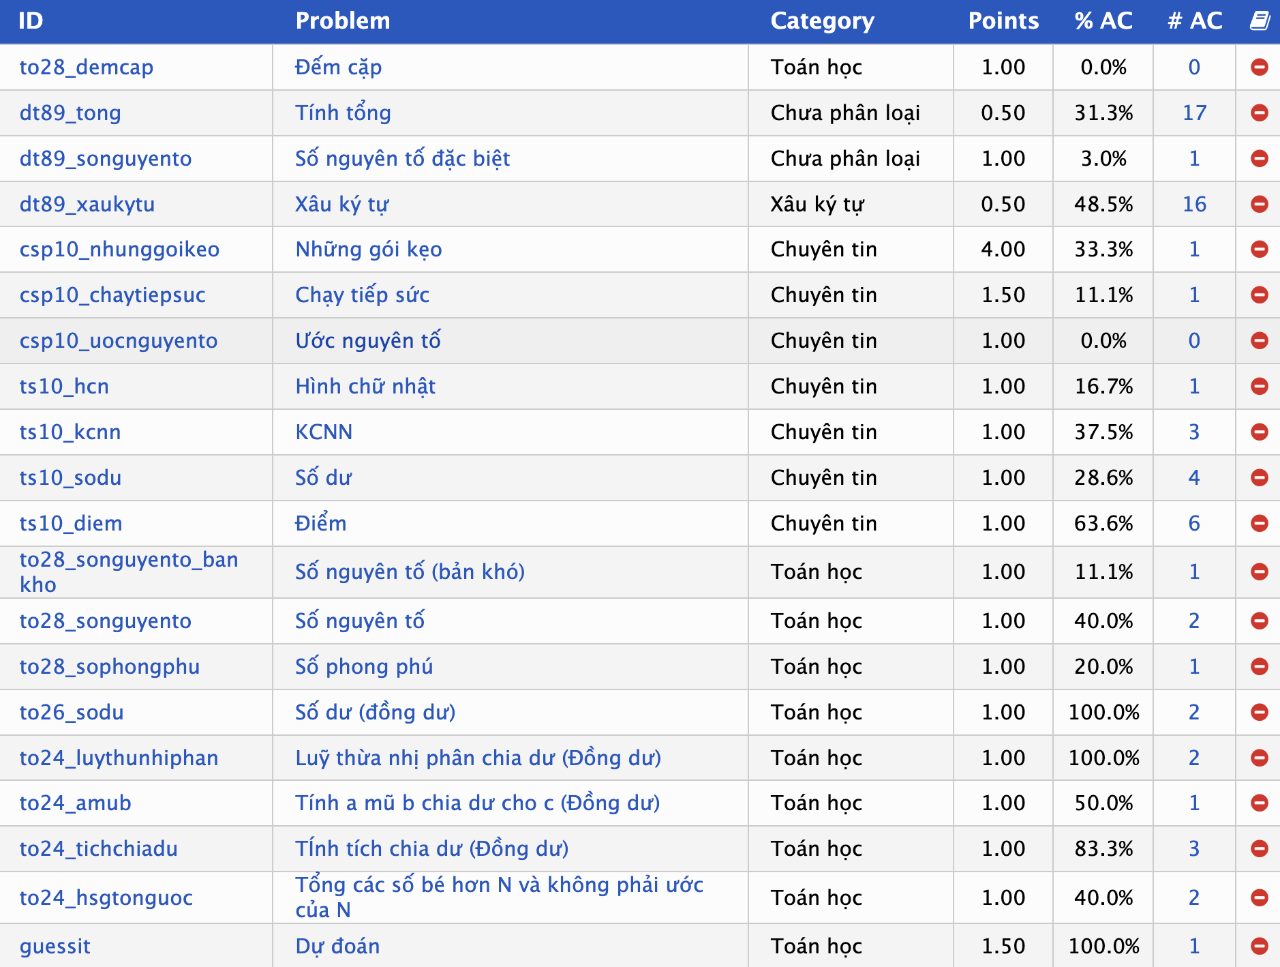Screen dimensions: 1280x967
Task: View the 17 accepted submissions for Tính tổng
Action: tap(1194, 113)
